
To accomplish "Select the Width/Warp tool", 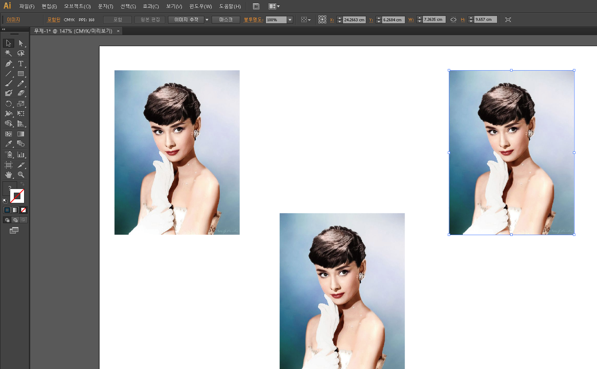I will pos(9,113).
